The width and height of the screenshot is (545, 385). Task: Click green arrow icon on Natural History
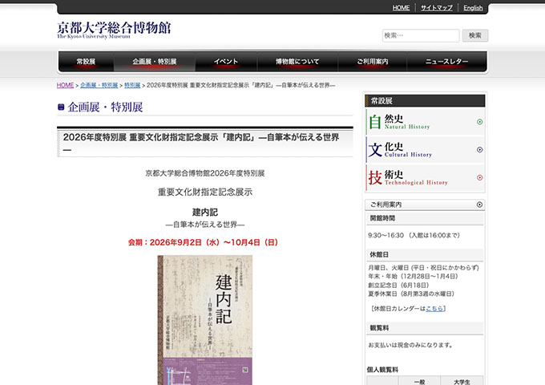click(x=479, y=122)
